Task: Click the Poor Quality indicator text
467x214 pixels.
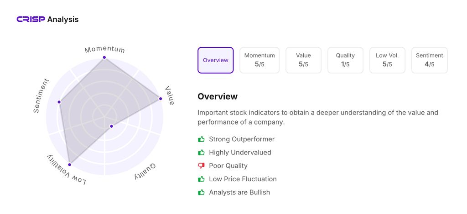Action: click(x=228, y=166)
